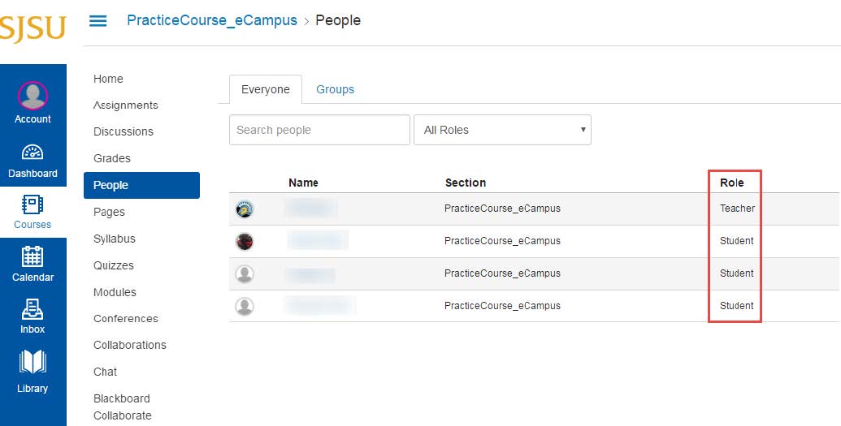Viewport: 841px width, 426px height.
Task: Go to the Dashboard icon
Action: 33,153
